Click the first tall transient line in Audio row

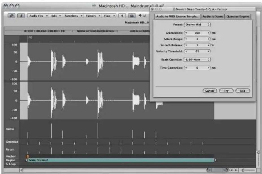click(x=51, y=131)
